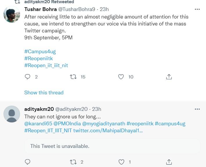206x167 pixels.
Task: Open the #Reopen_iit_iiit_nit hashtag
Action: [46, 65]
